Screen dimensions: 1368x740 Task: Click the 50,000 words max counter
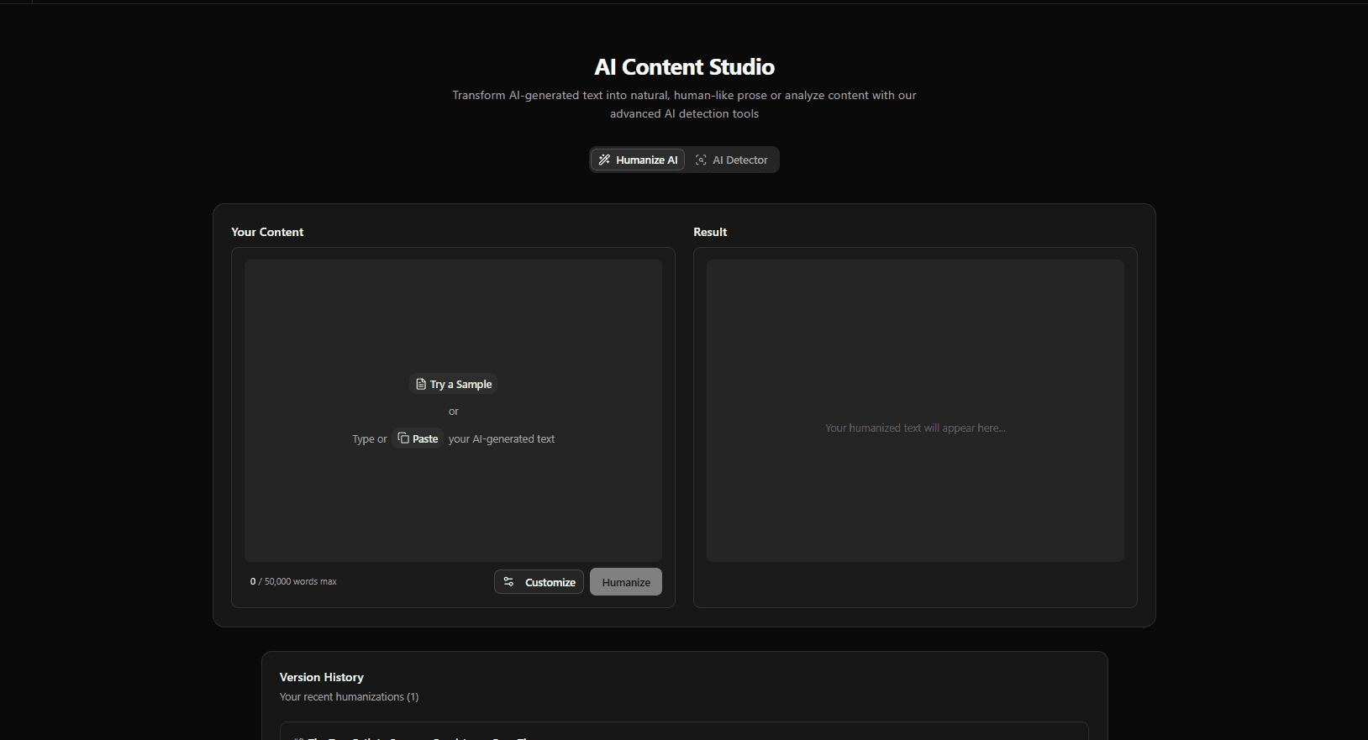(294, 581)
